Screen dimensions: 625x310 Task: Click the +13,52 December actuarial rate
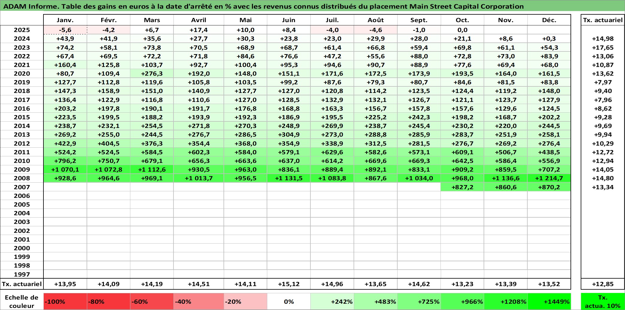[549, 284]
